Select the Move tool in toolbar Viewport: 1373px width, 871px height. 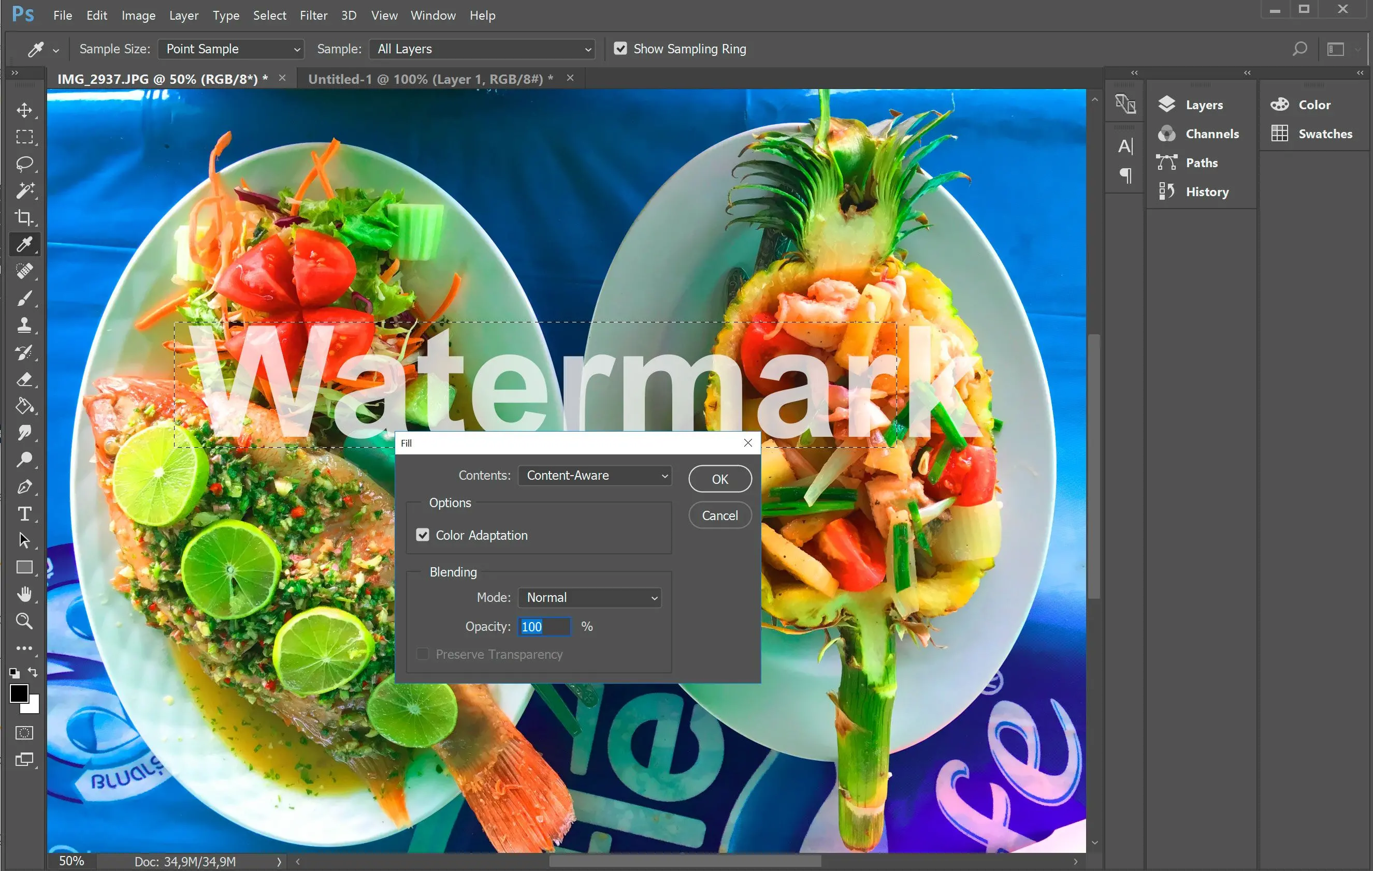pyautogui.click(x=24, y=110)
